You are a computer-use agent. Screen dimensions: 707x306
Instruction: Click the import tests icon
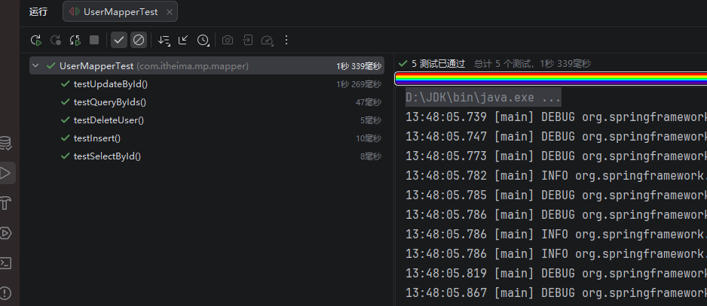click(247, 40)
